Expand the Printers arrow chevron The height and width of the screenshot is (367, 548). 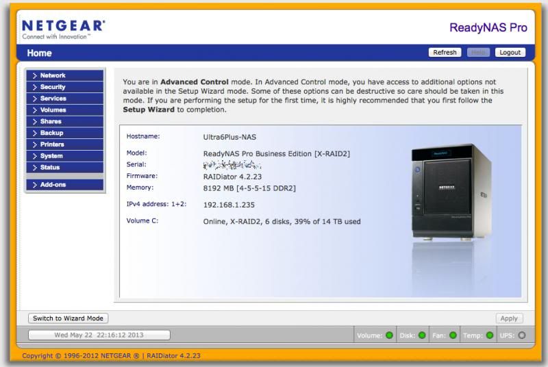[35, 144]
